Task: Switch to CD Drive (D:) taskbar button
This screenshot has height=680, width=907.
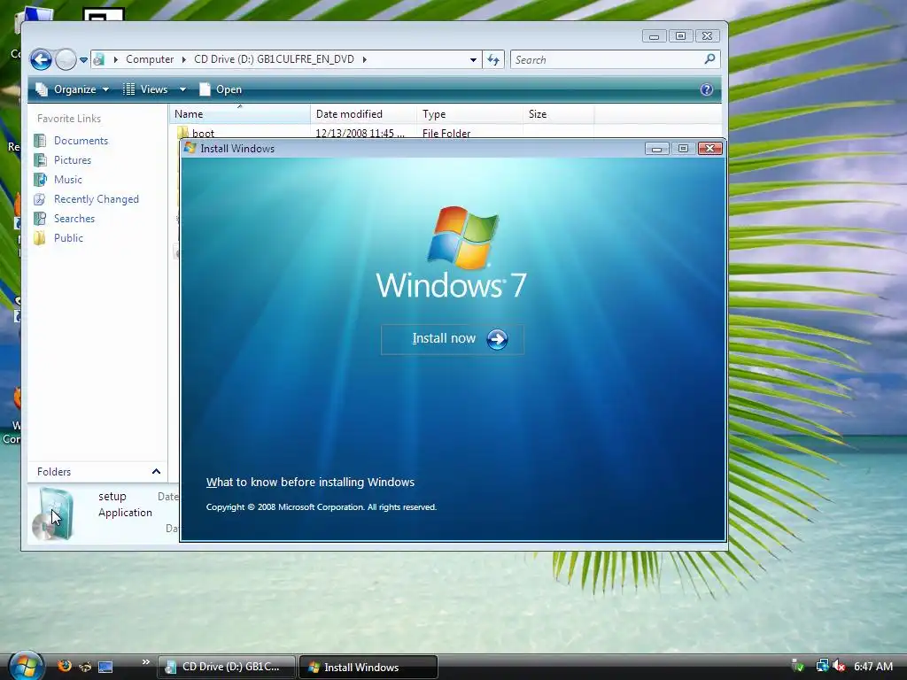Action: click(227, 667)
